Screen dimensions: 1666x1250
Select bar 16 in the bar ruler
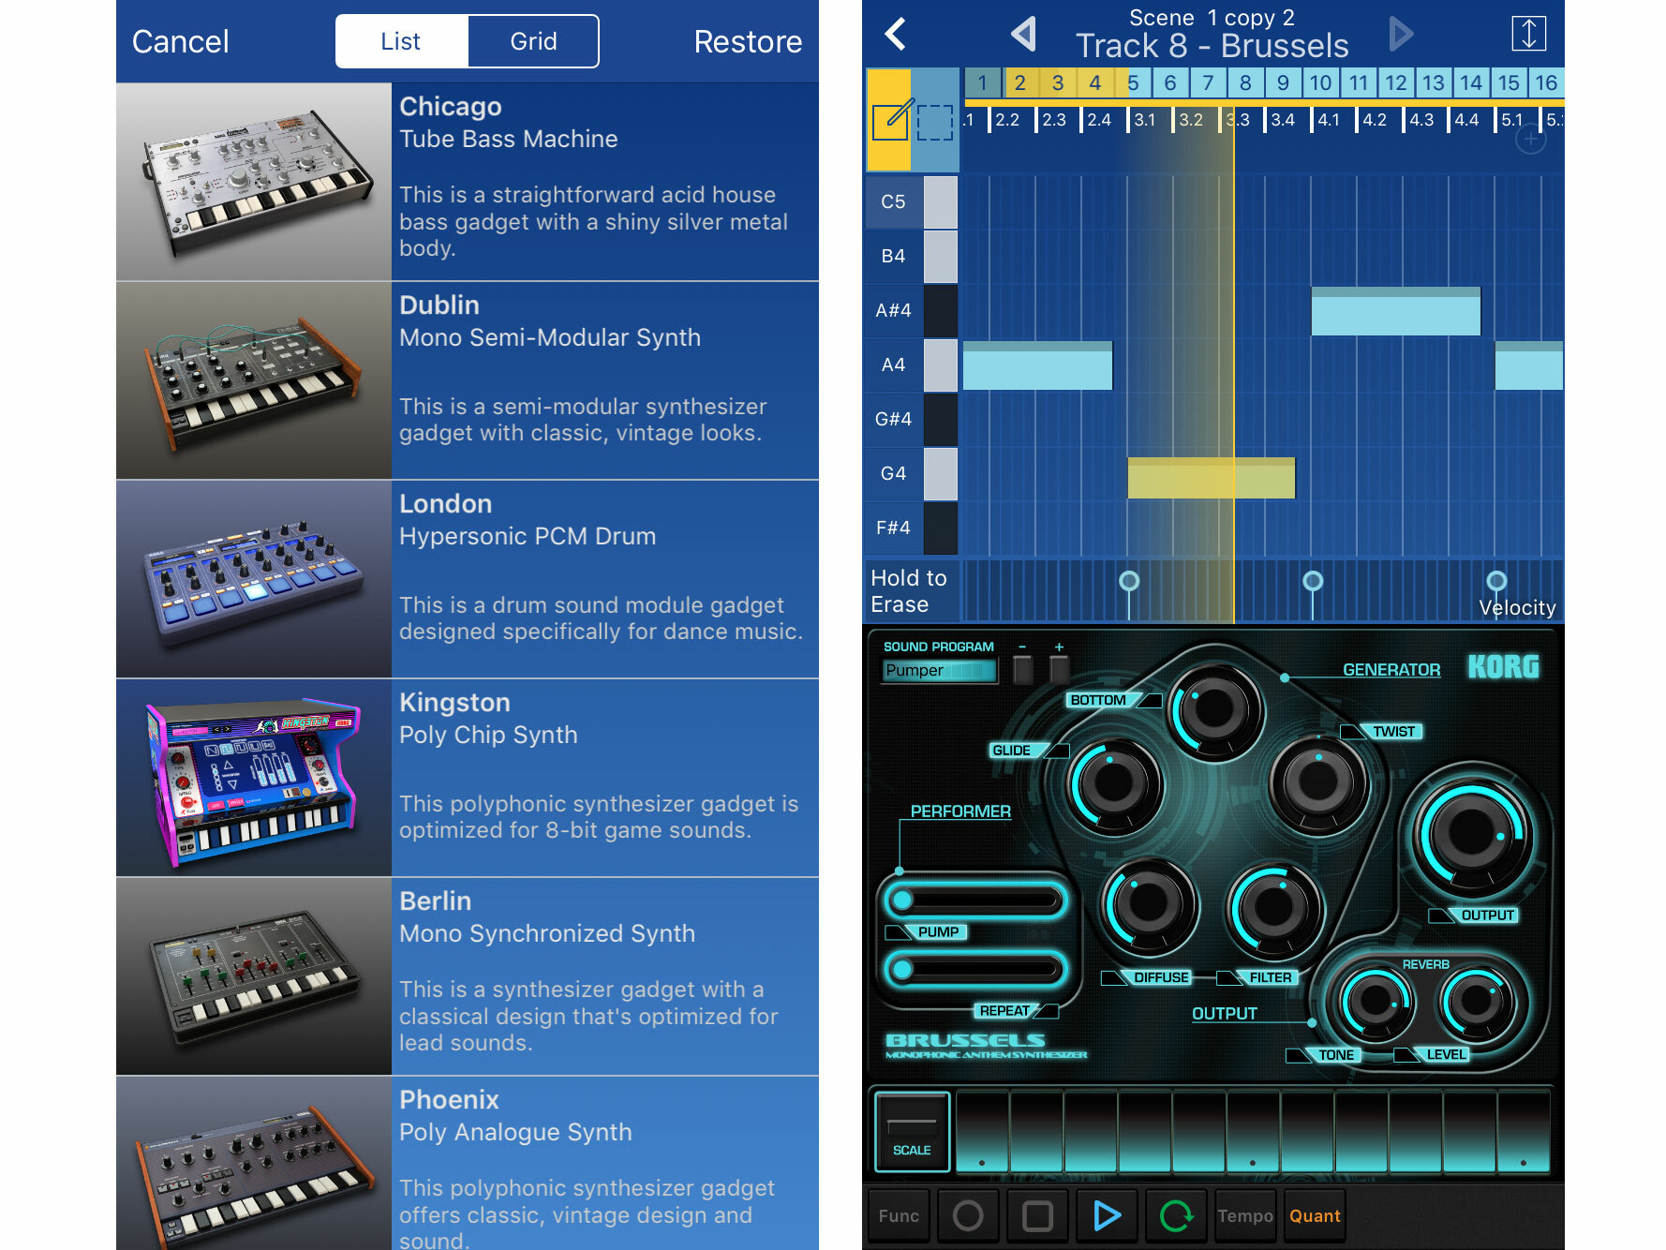(x=1546, y=82)
